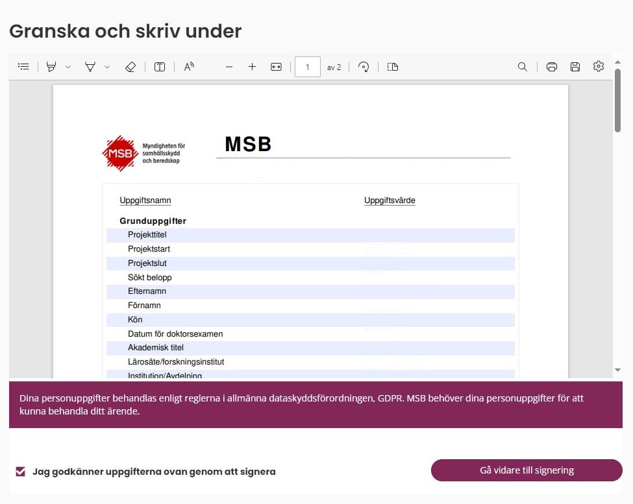633x504 pixels.
Task: Select the Kön row
Action: (x=310, y=320)
